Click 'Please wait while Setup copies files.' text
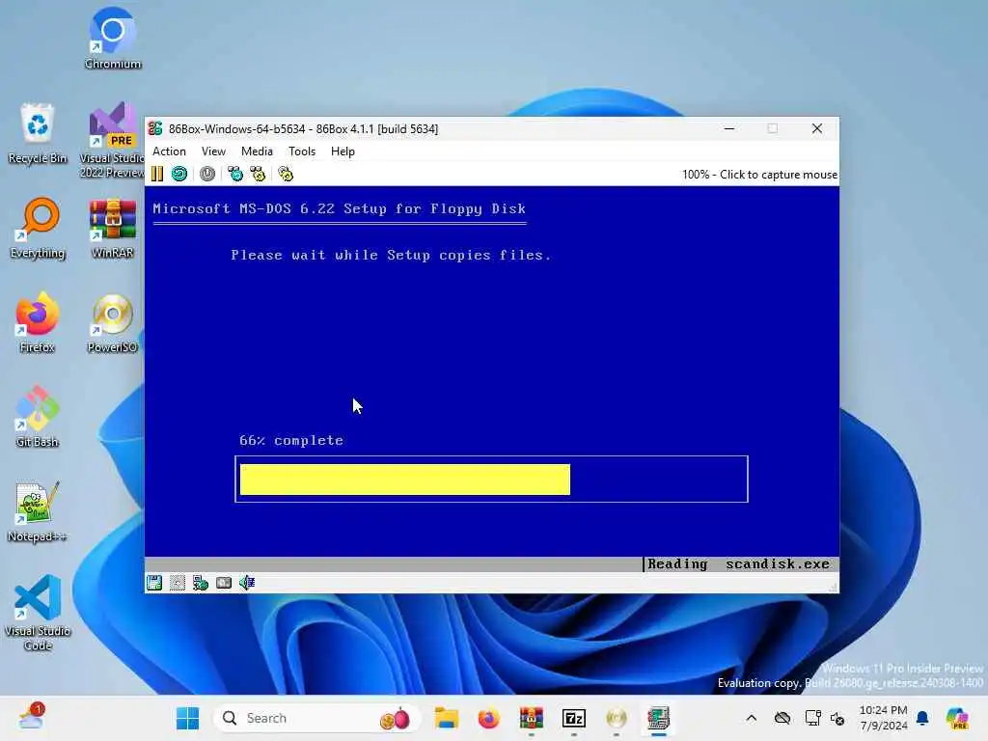988x741 pixels. [391, 255]
